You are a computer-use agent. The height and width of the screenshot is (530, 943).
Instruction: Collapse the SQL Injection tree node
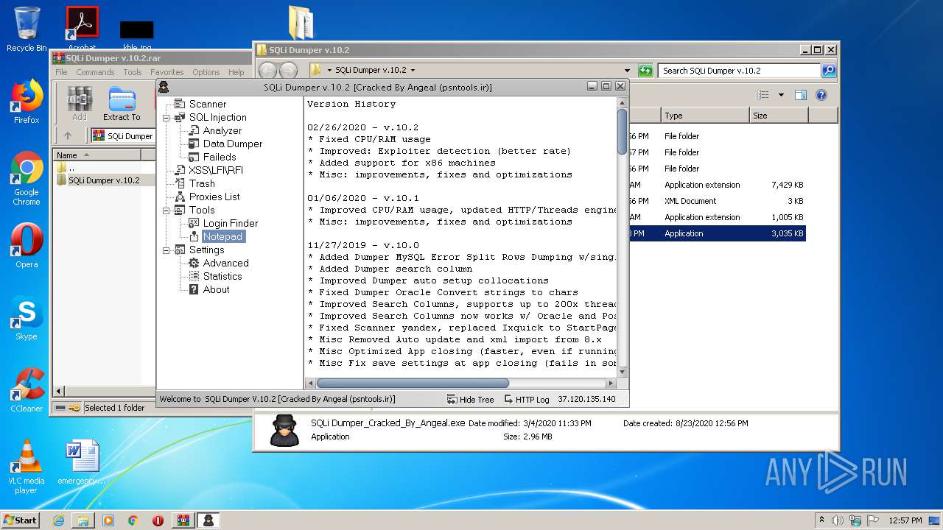point(166,118)
